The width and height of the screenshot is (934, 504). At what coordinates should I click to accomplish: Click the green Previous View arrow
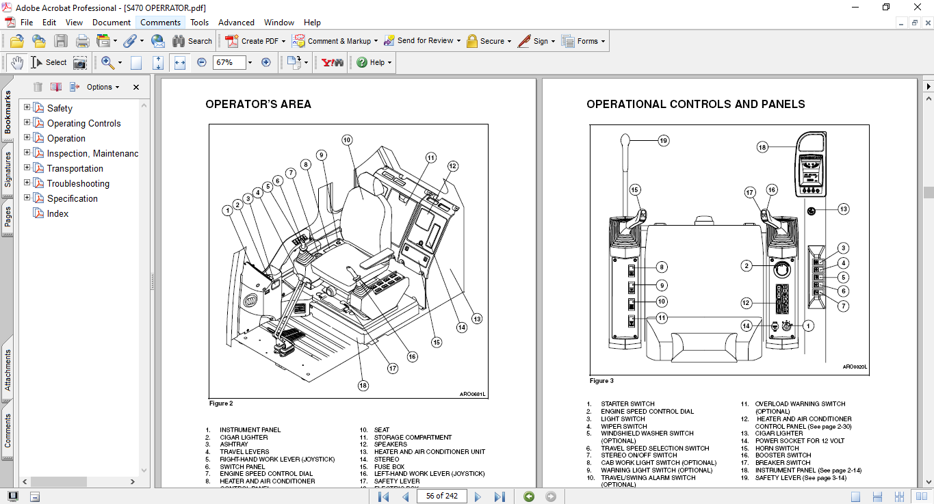[528, 496]
